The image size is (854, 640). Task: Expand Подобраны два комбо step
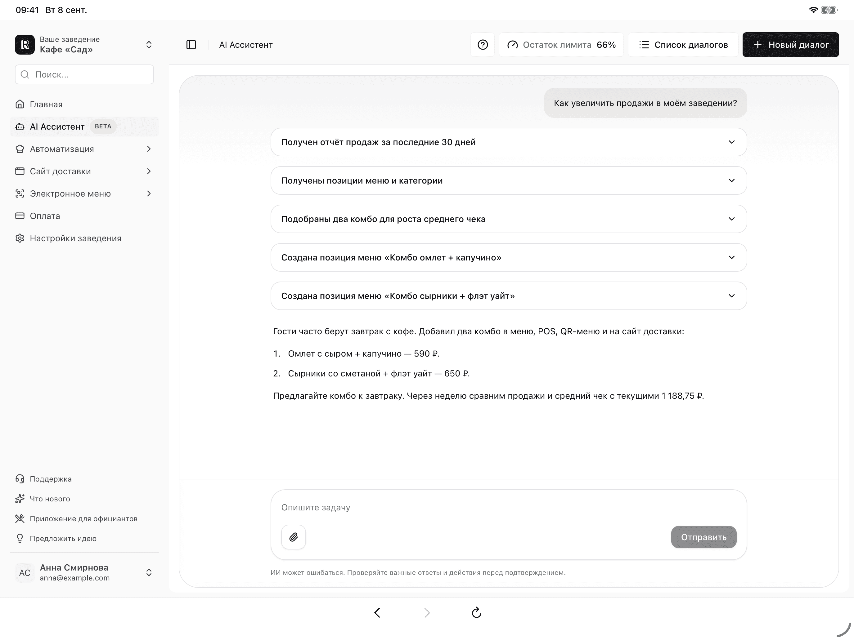coord(509,219)
